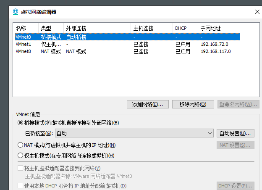This screenshot has width=262, height=190.
Task: Click the 自动设置(U)... button
Action: (x=235, y=133)
